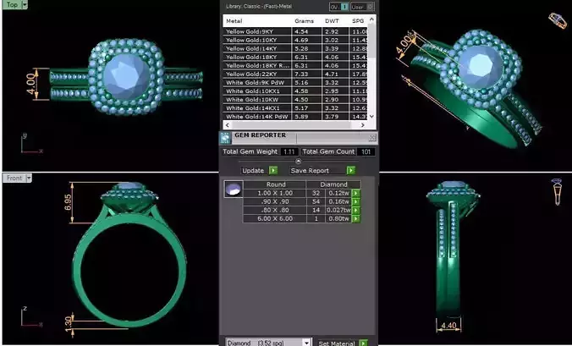This screenshot has width=572, height=346.
Task: Click the metal list scroll left arrow
Action: pos(228,125)
